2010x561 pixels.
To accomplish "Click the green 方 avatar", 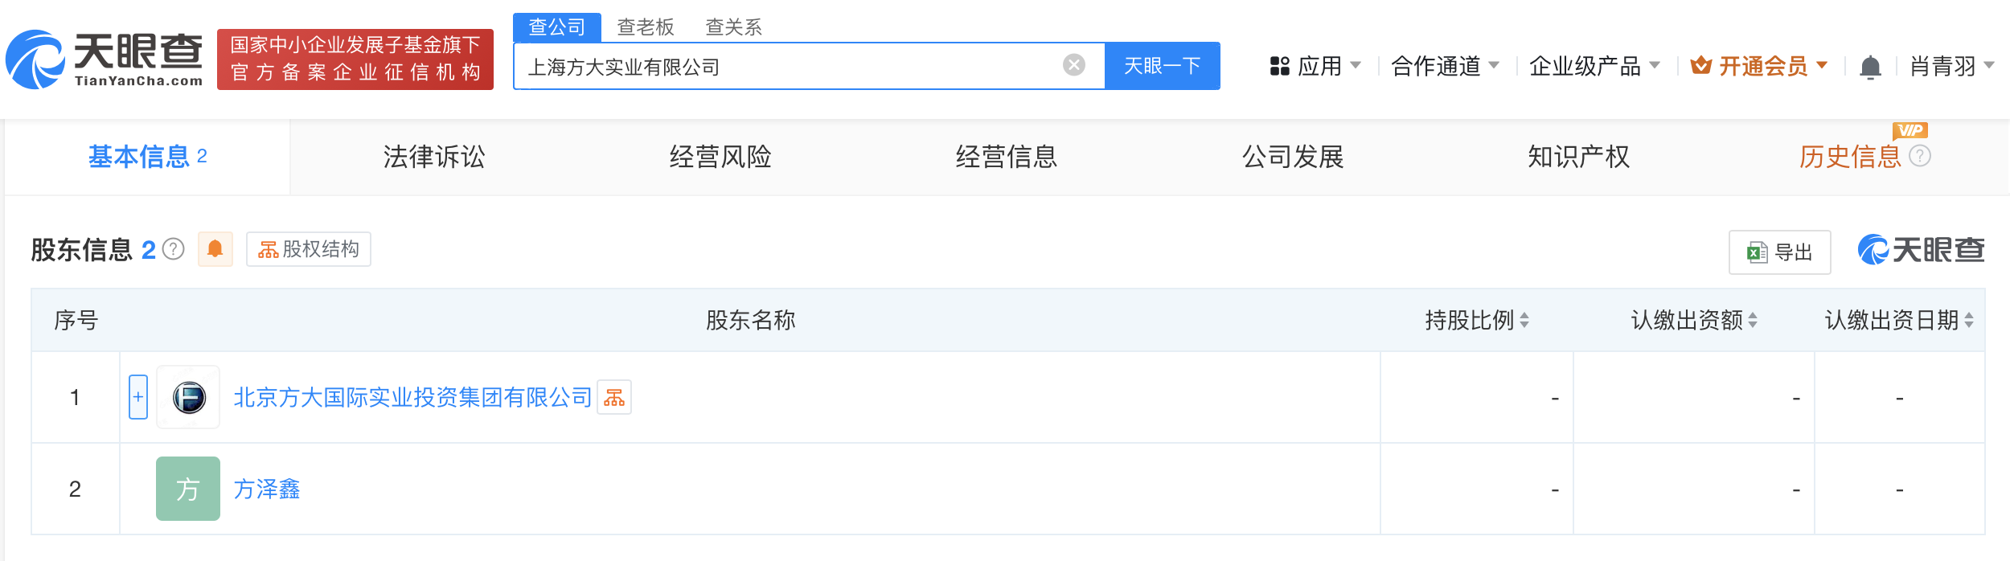I will pyautogui.click(x=188, y=489).
